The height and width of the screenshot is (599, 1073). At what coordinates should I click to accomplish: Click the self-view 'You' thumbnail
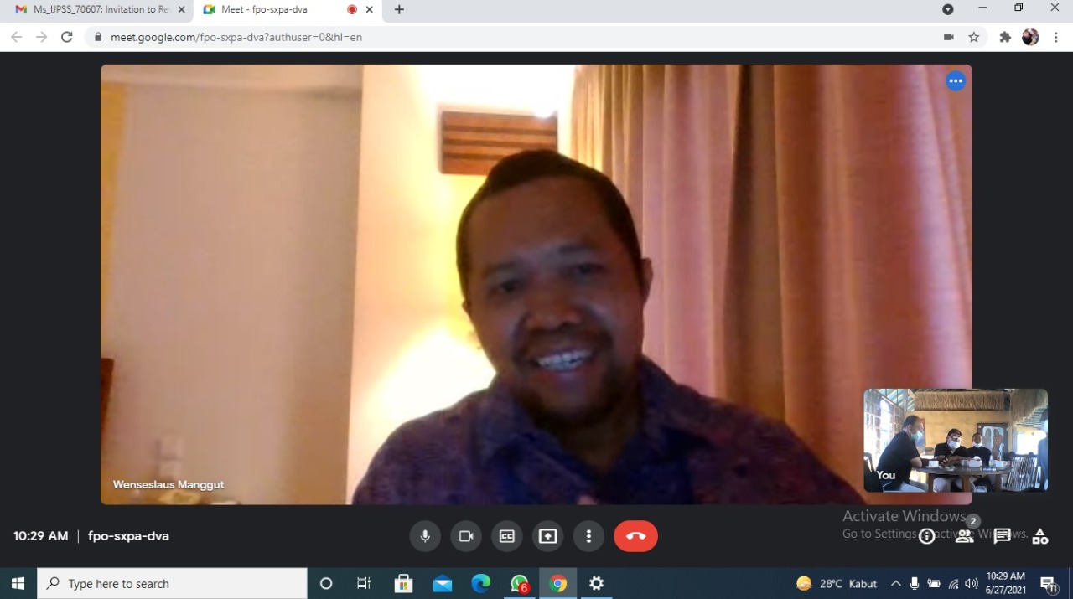(x=956, y=440)
